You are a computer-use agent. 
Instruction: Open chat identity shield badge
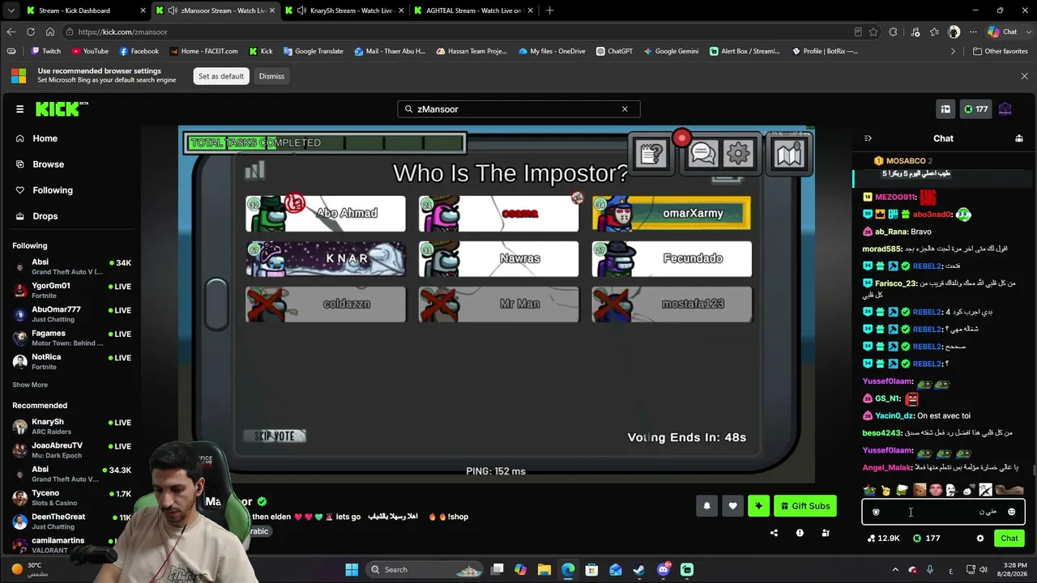click(876, 512)
